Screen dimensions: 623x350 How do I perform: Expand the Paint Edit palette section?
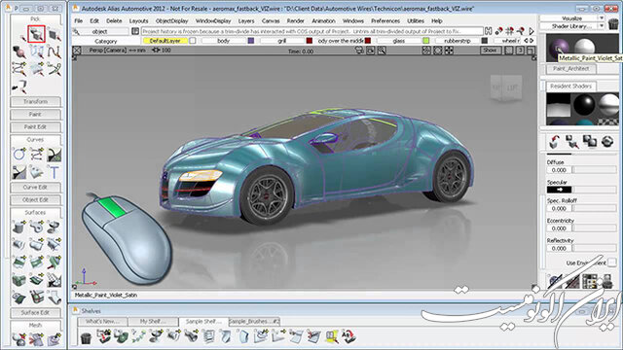pos(35,127)
